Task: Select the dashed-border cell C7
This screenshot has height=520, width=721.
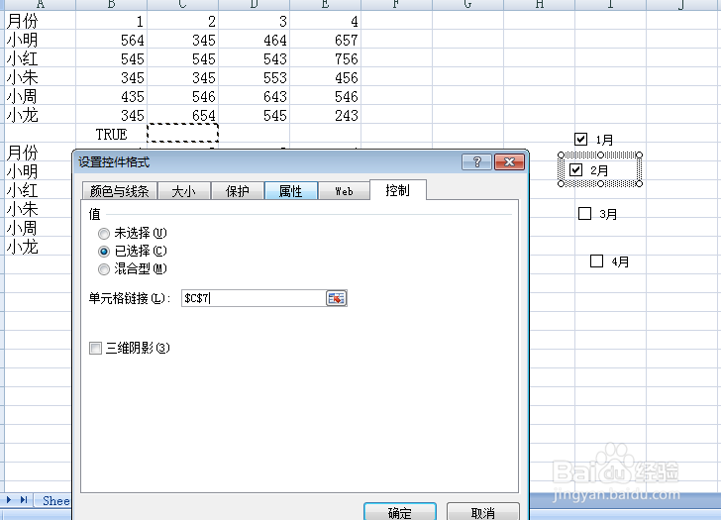Action: [182, 133]
